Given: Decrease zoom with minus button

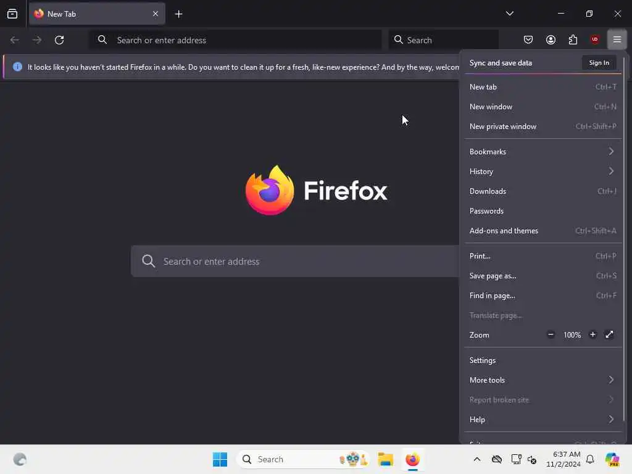Looking at the screenshot, I should coord(551,335).
